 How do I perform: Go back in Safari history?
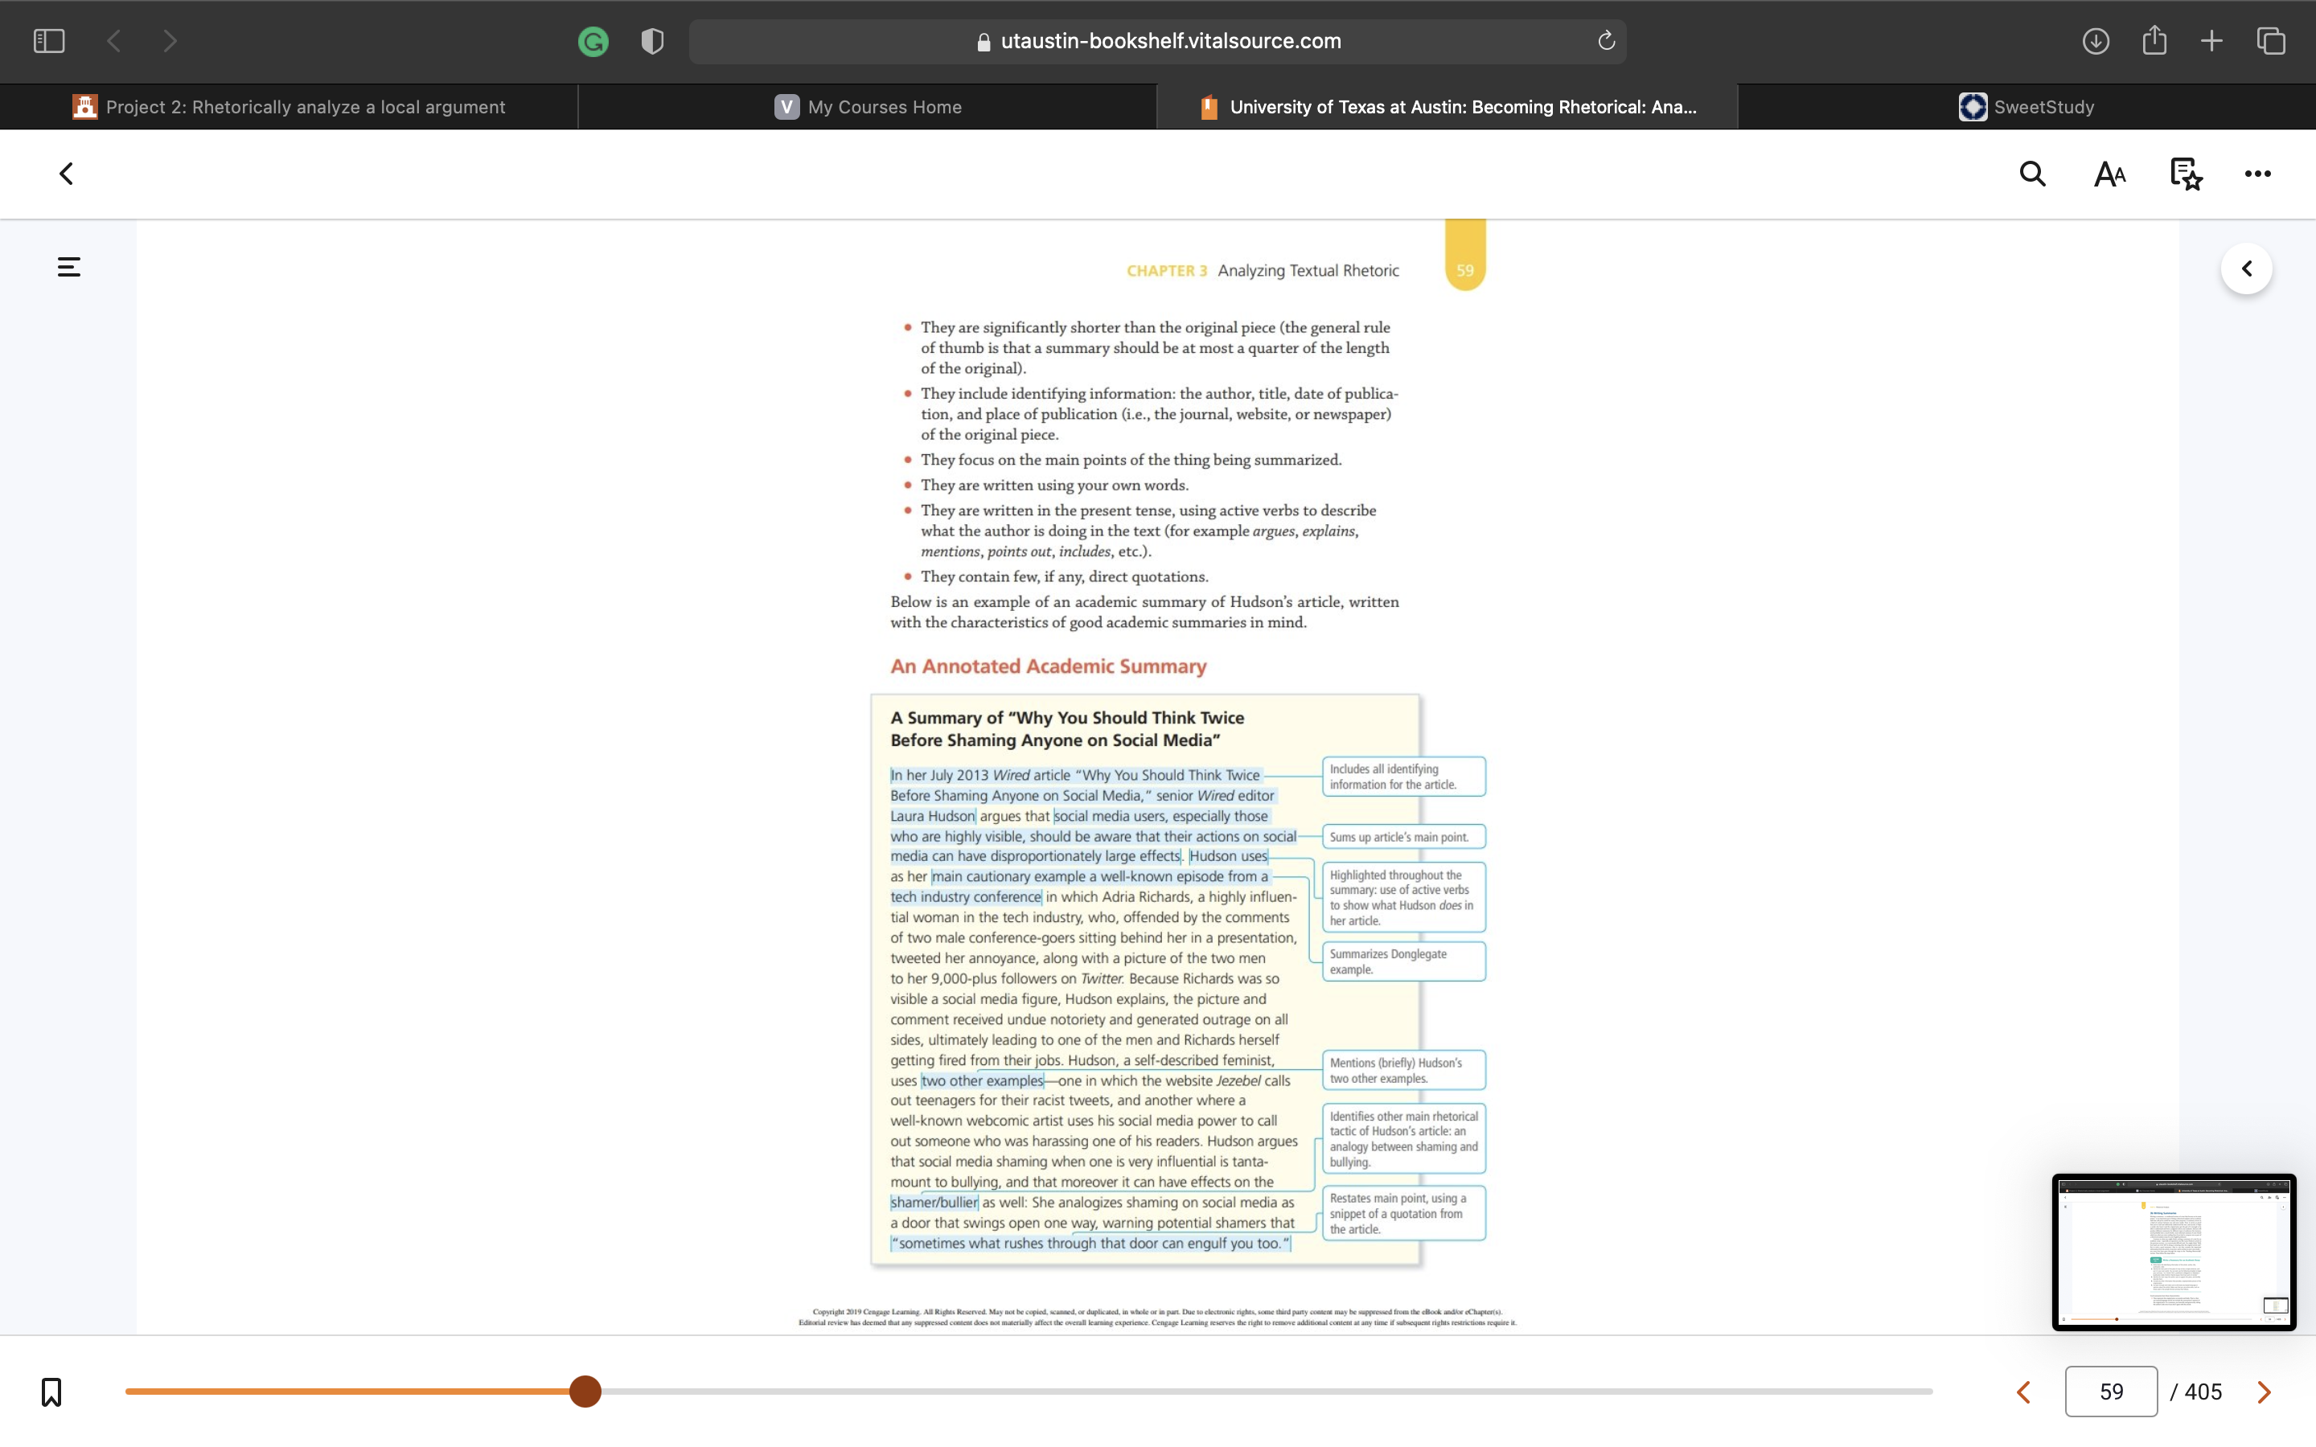click(x=114, y=41)
